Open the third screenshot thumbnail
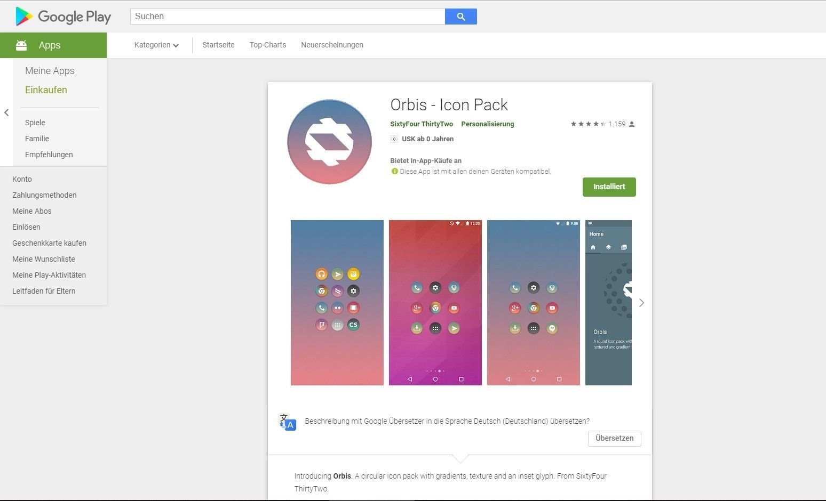 534,303
